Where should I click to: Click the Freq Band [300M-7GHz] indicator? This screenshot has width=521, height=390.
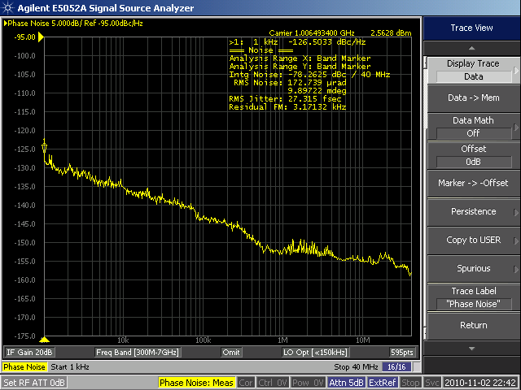point(138,352)
